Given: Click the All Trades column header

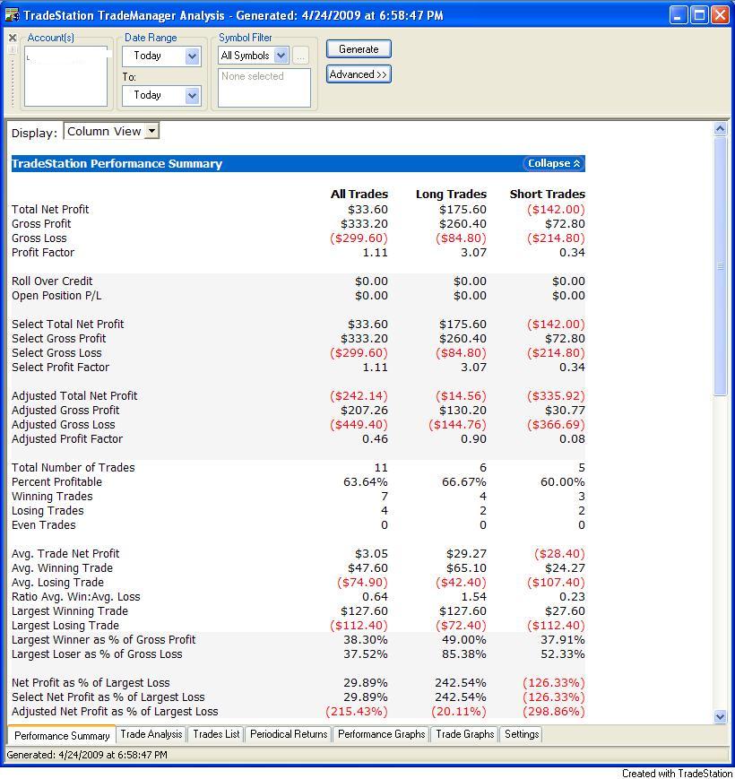Looking at the screenshot, I should [x=359, y=195].
